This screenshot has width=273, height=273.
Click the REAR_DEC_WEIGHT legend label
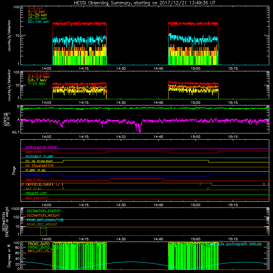(42, 225)
